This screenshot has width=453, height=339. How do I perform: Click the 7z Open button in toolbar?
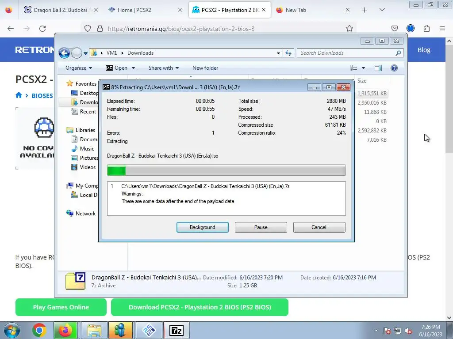click(x=117, y=68)
